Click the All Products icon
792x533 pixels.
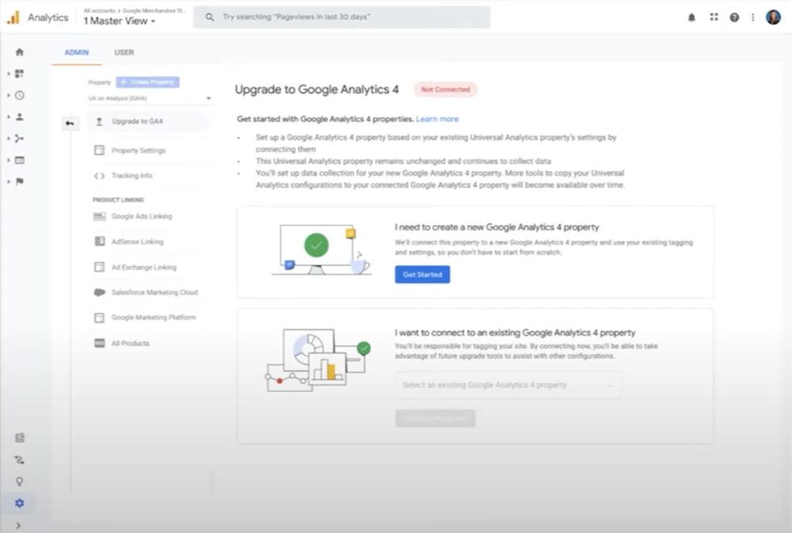(100, 343)
